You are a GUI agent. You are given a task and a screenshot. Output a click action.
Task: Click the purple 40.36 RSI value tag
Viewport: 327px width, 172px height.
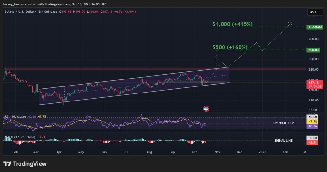(x=313, y=126)
